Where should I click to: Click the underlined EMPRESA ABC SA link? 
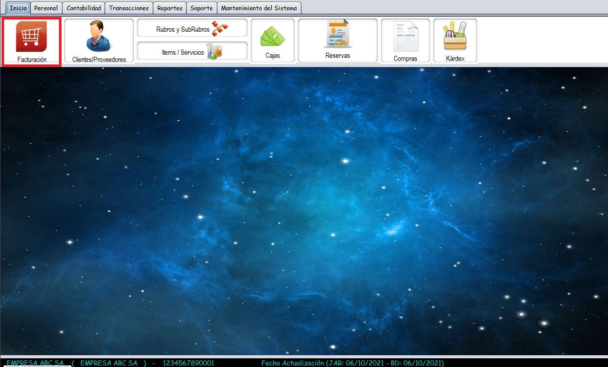[35, 363]
